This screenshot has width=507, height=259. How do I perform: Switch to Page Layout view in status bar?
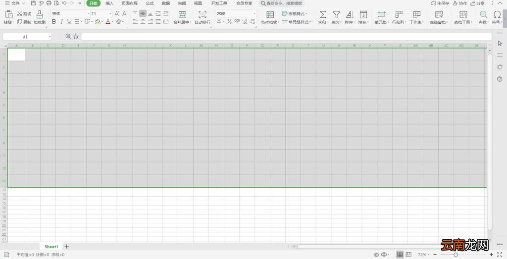click(x=408, y=255)
